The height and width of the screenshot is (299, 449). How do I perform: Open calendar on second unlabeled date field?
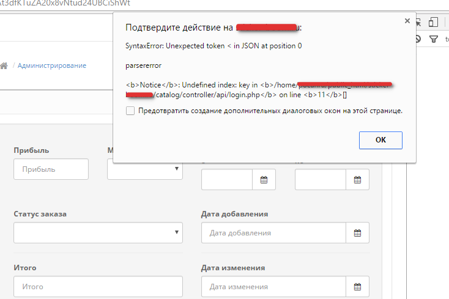click(x=357, y=180)
